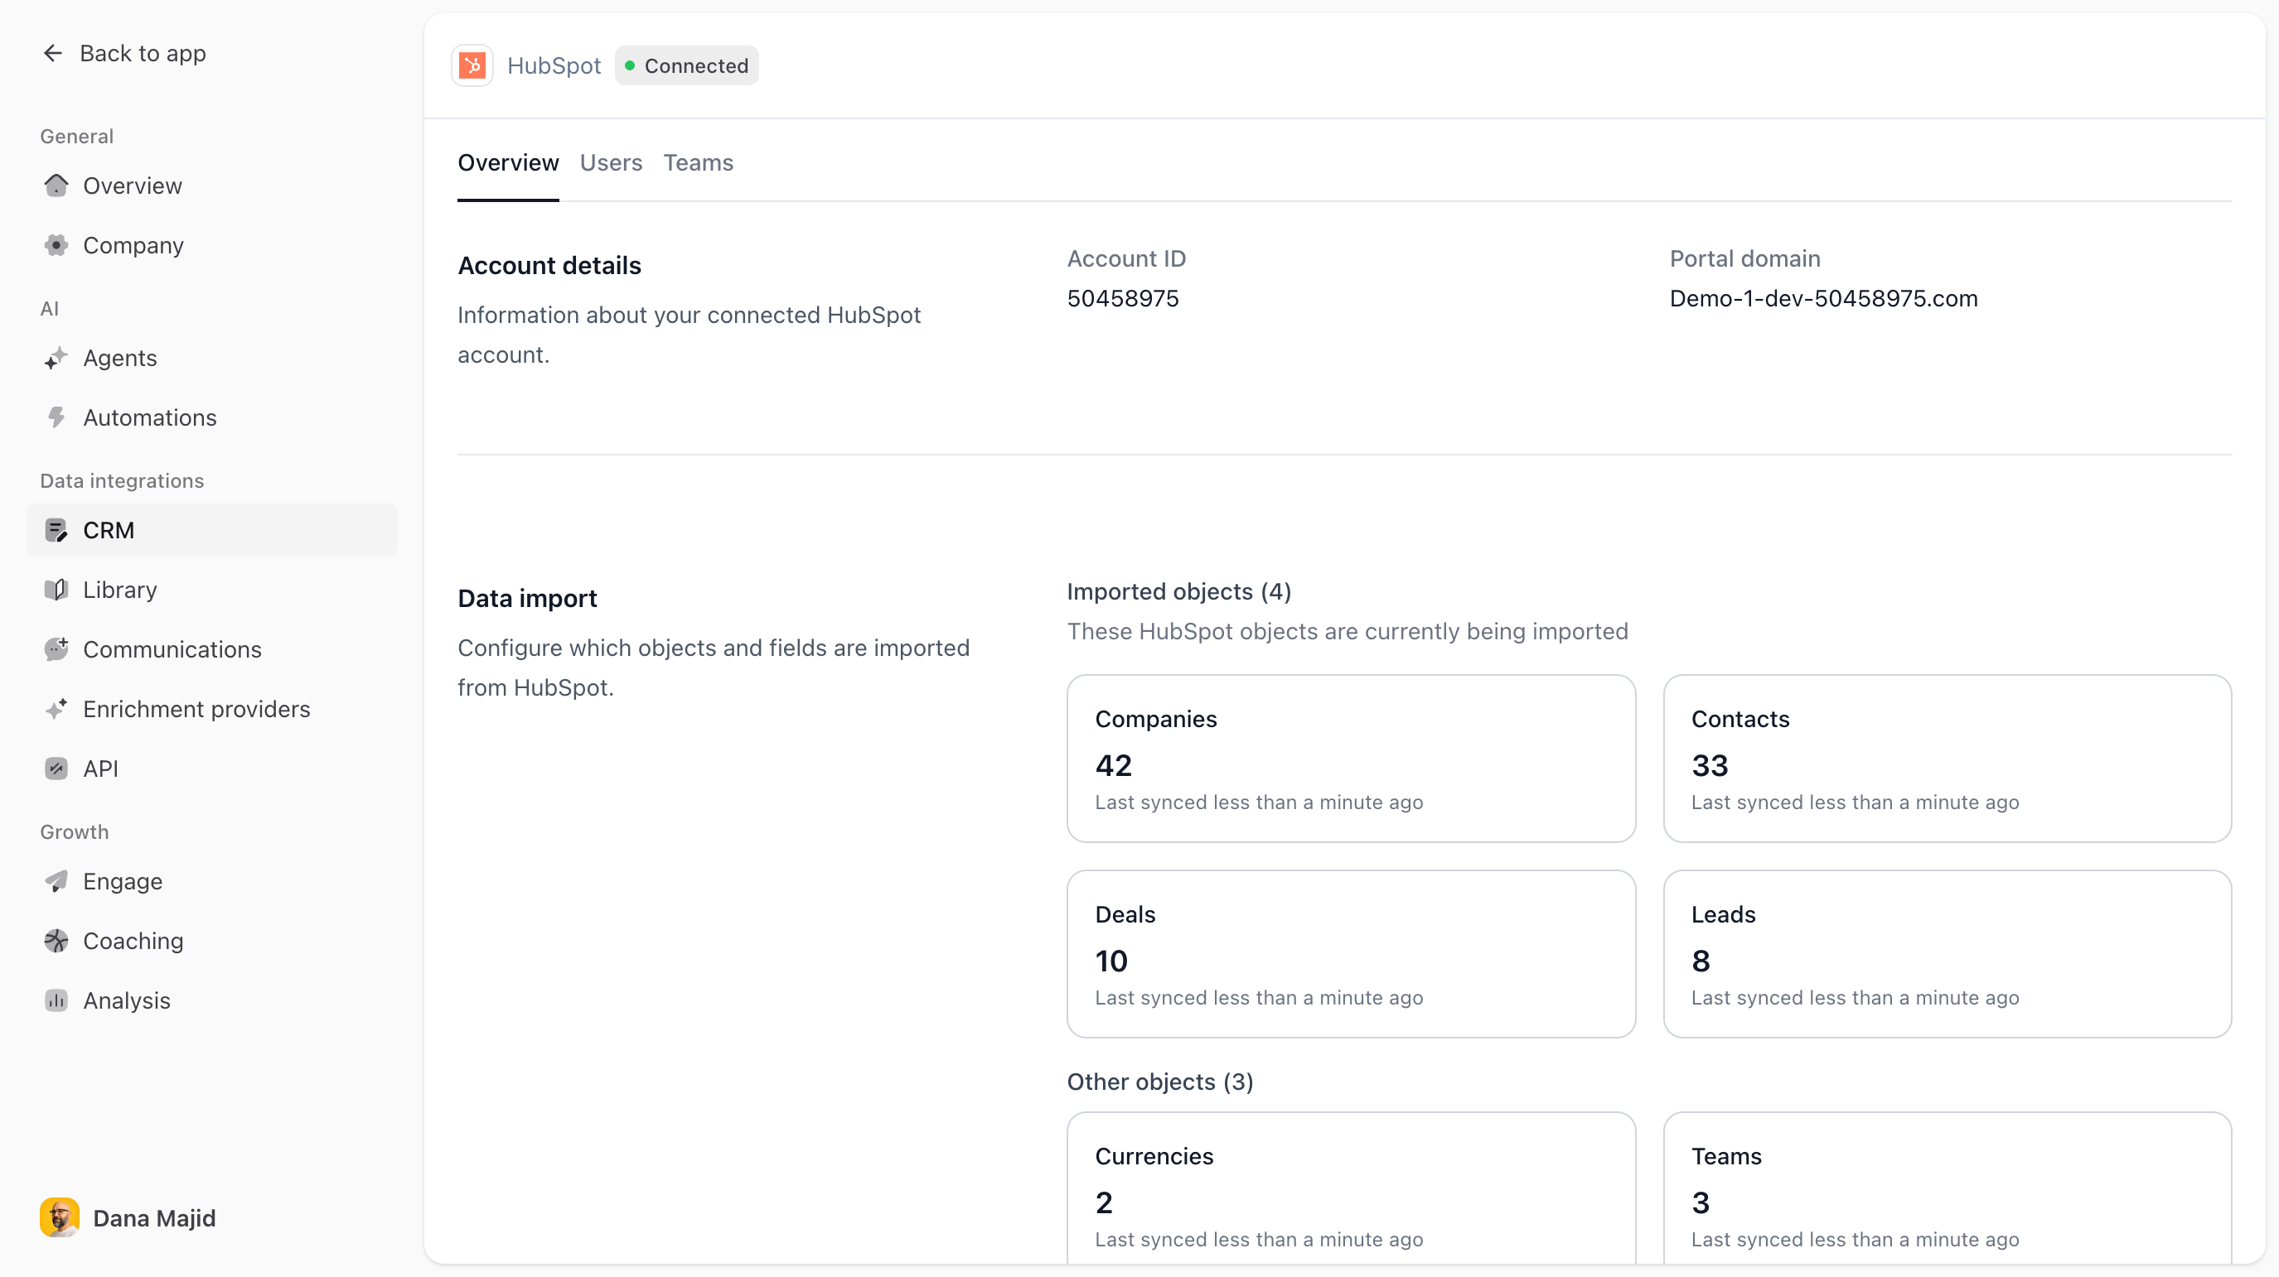The height and width of the screenshot is (1277, 2279).
Task: Click the portal domain Demo-1-dev-50458975.com
Action: click(1823, 299)
